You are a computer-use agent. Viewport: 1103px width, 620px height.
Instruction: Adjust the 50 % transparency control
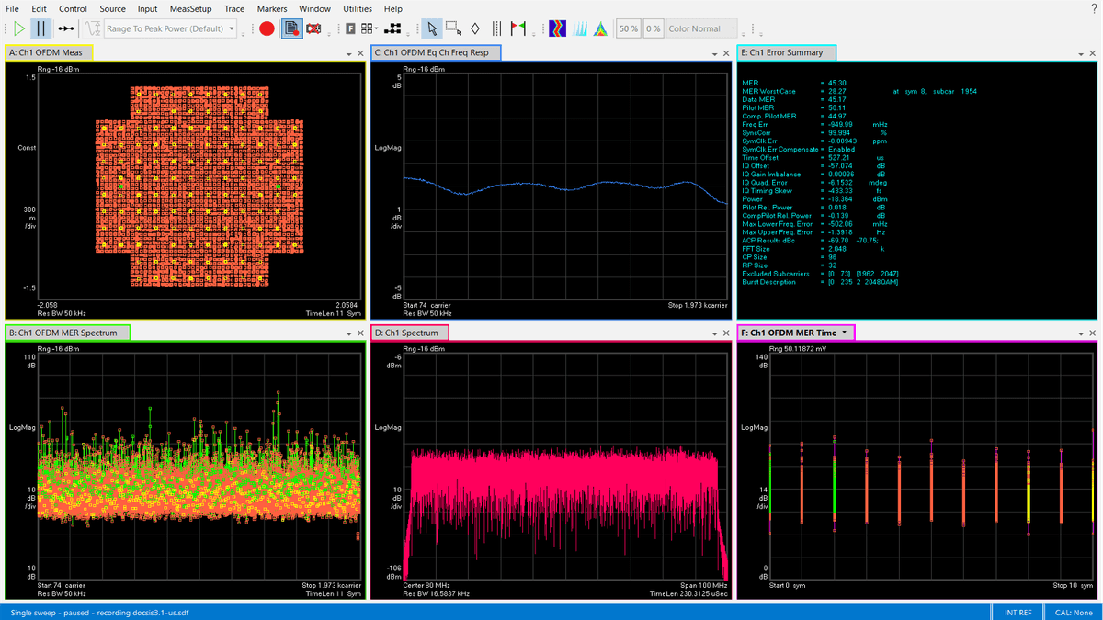629,28
